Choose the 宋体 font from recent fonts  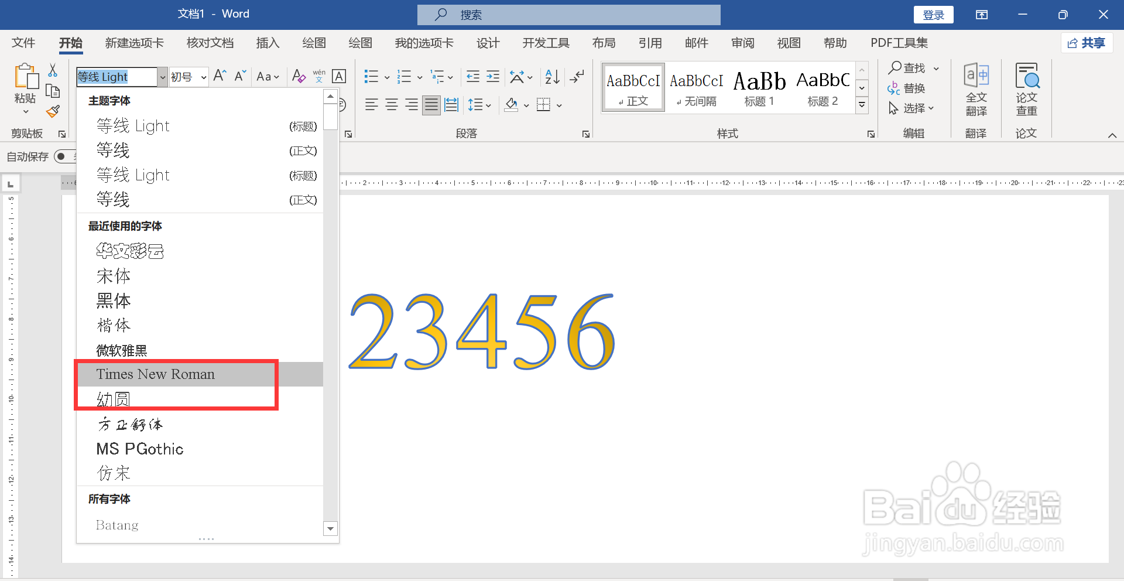(x=200, y=276)
